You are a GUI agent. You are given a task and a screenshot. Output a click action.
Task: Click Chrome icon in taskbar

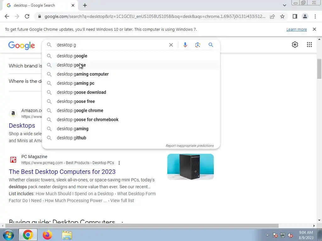tap(28, 235)
